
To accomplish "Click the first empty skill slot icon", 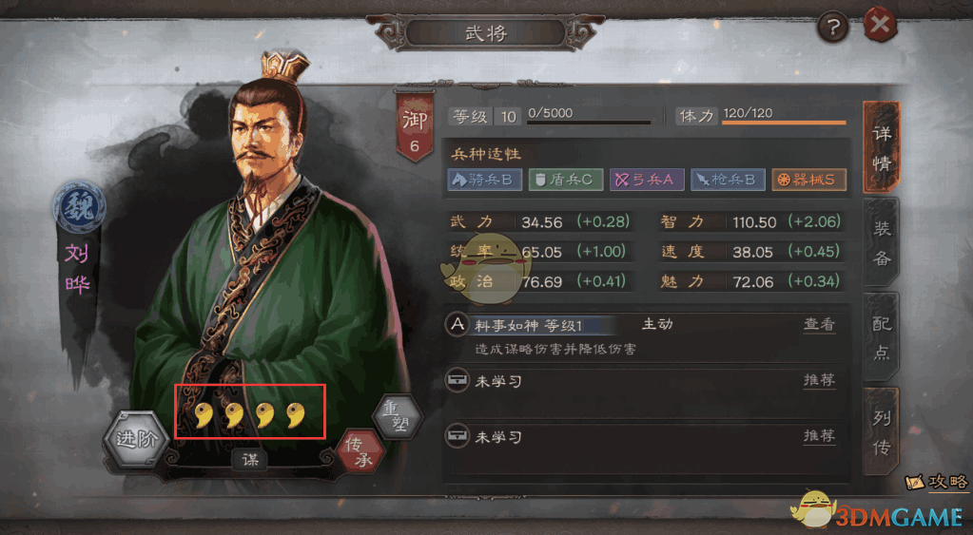I will coord(457,380).
